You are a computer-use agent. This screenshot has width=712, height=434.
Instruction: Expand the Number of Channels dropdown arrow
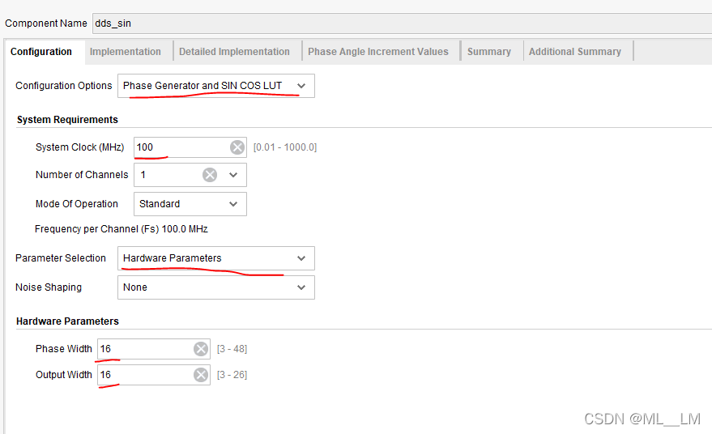click(x=233, y=175)
